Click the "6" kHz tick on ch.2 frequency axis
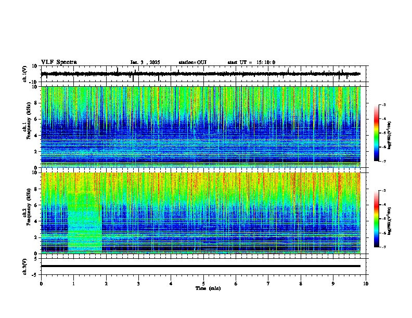Viewport: 412px width, 318px height. click(x=36, y=205)
